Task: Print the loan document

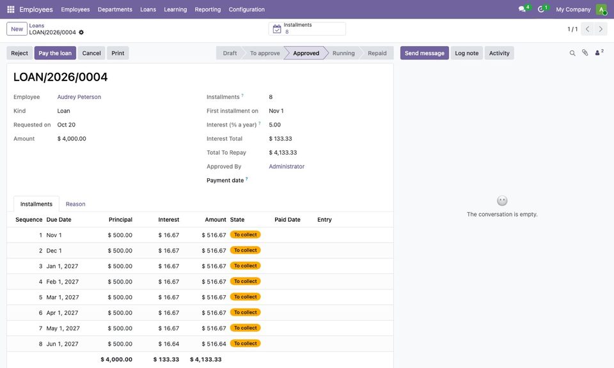Action: click(118, 53)
